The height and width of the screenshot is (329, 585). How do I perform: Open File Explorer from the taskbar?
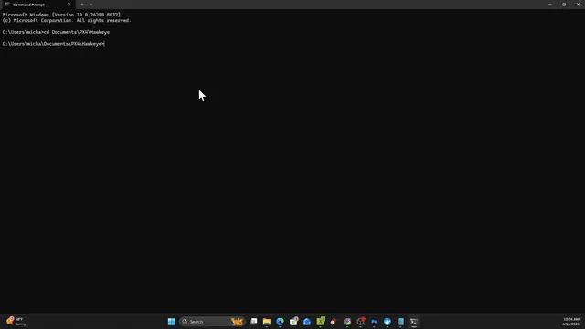pyautogui.click(x=267, y=322)
